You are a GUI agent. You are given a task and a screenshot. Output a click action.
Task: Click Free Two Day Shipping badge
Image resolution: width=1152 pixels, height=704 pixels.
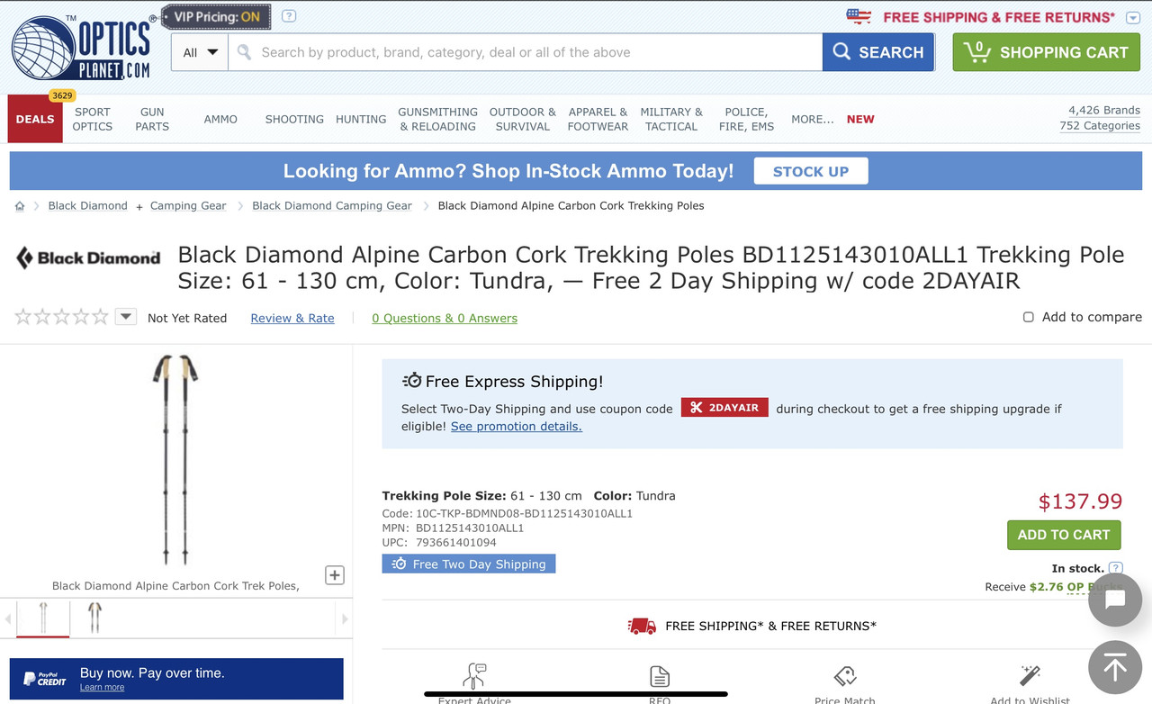click(x=469, y=564)
